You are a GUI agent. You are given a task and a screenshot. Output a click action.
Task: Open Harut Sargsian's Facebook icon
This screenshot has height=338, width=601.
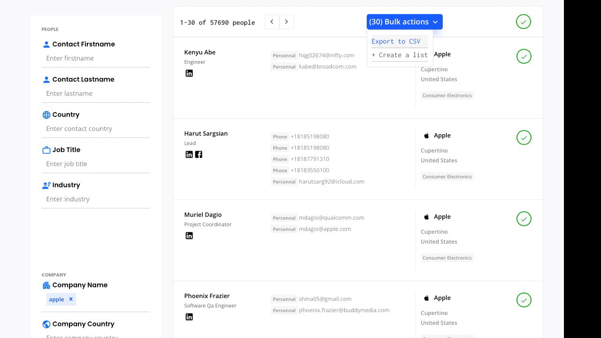click(199, 154)
